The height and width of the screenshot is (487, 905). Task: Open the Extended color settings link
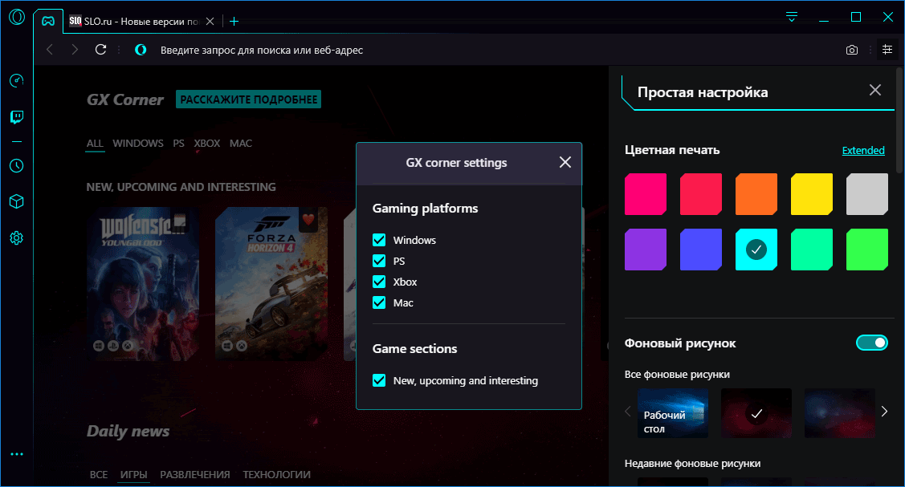point(863,150)
